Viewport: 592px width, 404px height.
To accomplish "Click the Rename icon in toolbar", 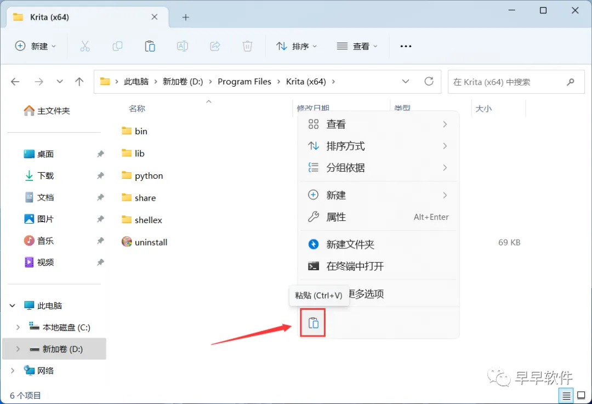I will 183,47.
